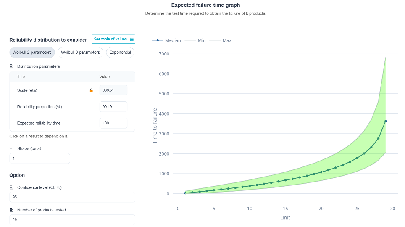Click the Number of products tested icon
Screen dimensions: 405x227
11,210
